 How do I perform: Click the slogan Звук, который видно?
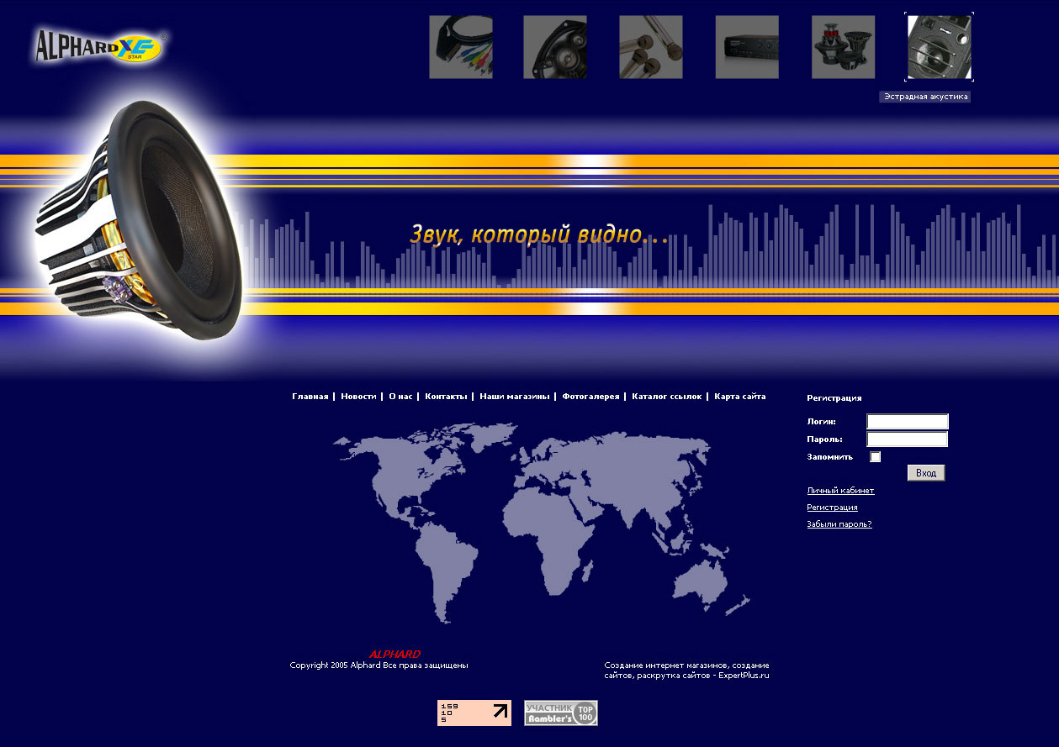click(x=539, y=234)
